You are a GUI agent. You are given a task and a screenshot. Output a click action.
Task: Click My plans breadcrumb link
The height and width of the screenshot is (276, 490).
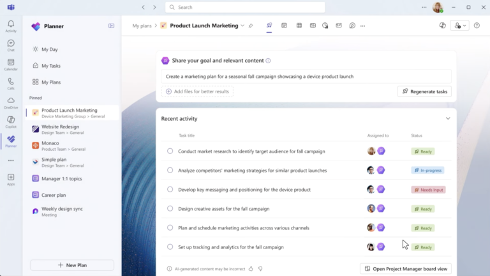pos(142,26)
